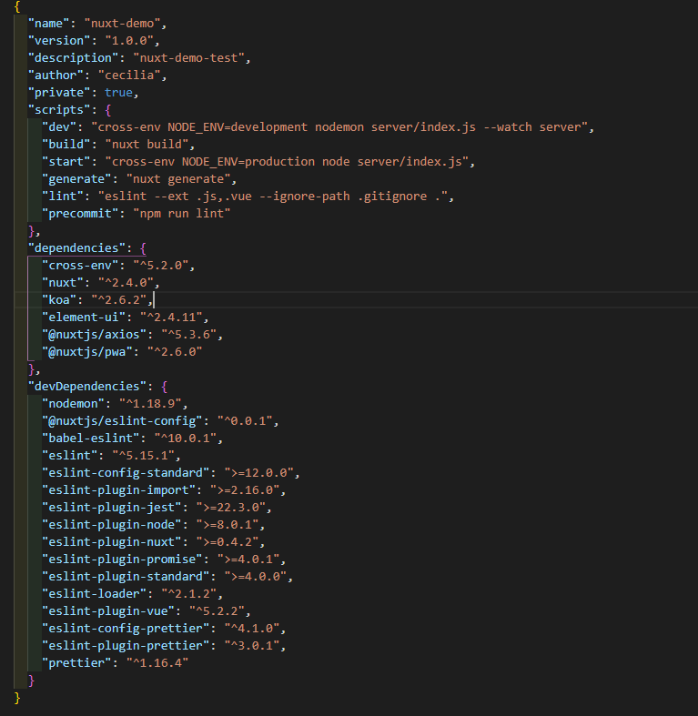This screenshot has height=716, width=698.
Task: Click the "nuxt" dependency key
Action: point(63,283)
